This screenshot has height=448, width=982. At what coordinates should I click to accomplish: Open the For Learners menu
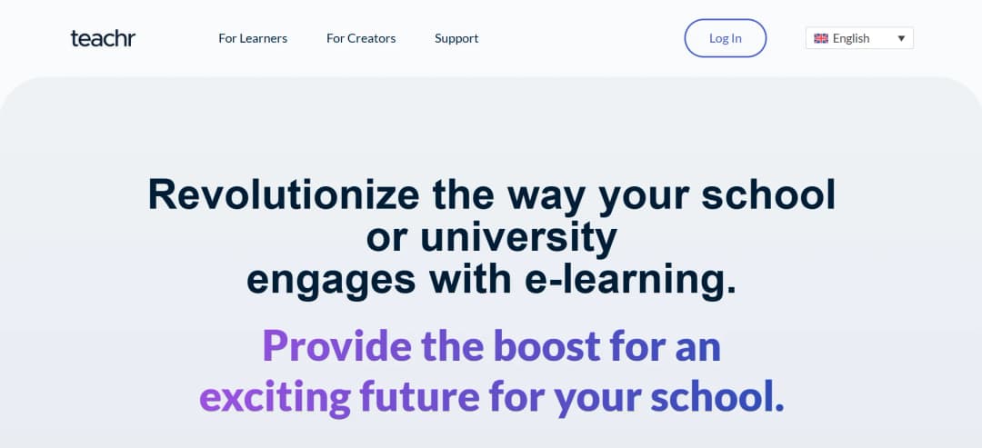pos(253,38)
